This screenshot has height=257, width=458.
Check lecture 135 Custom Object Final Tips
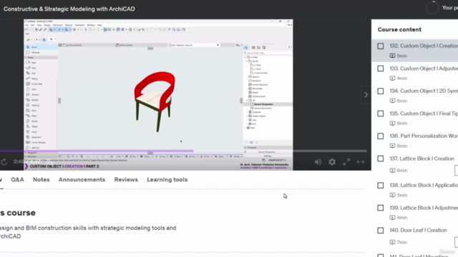(380, 114)
